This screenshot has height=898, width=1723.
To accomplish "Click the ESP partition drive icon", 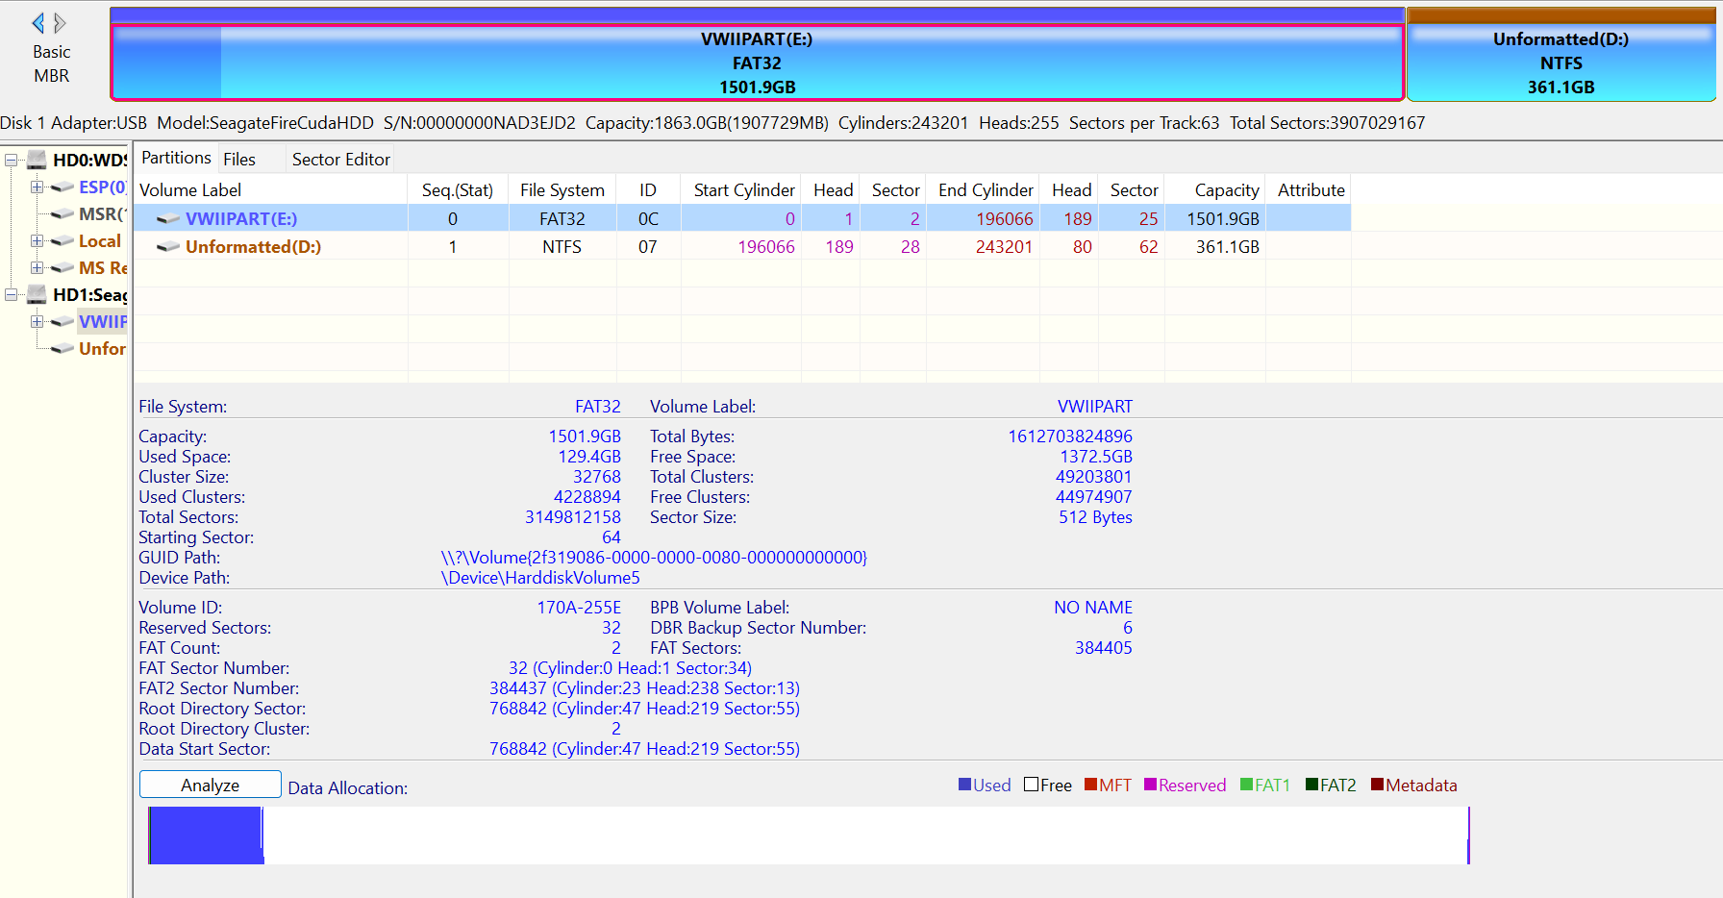I will coord(62,187).
